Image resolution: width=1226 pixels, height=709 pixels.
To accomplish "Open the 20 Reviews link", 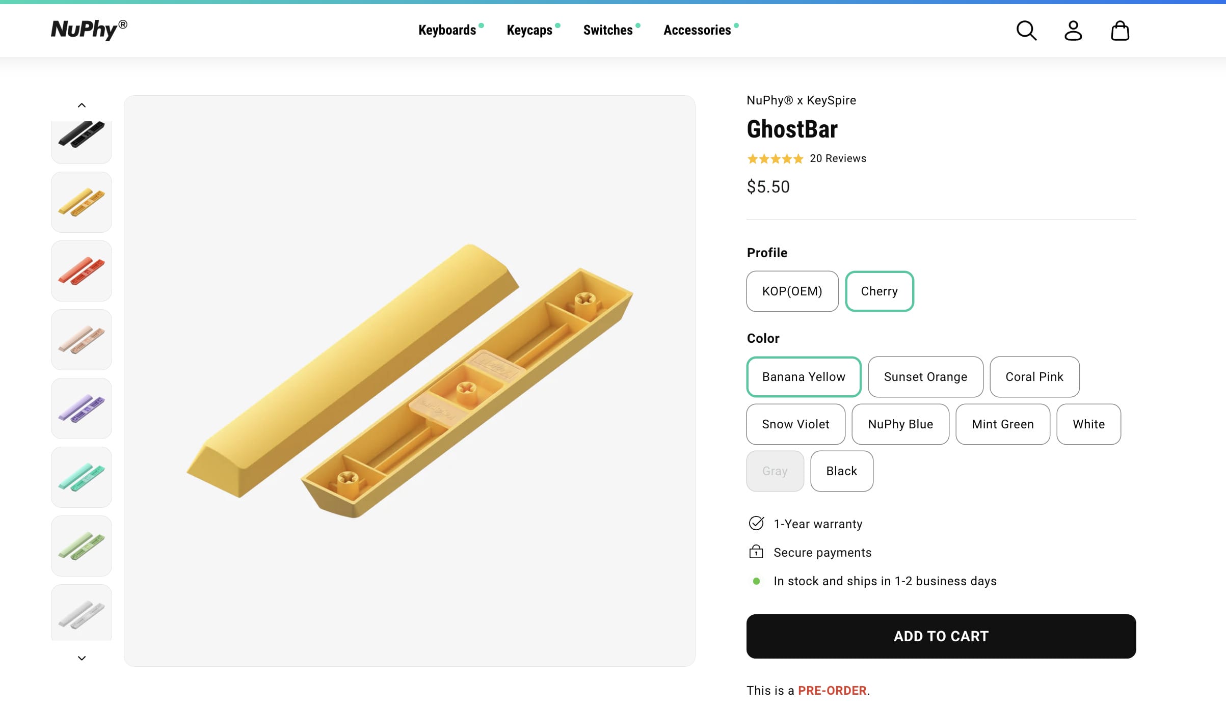I will click(x=838, y=158).
